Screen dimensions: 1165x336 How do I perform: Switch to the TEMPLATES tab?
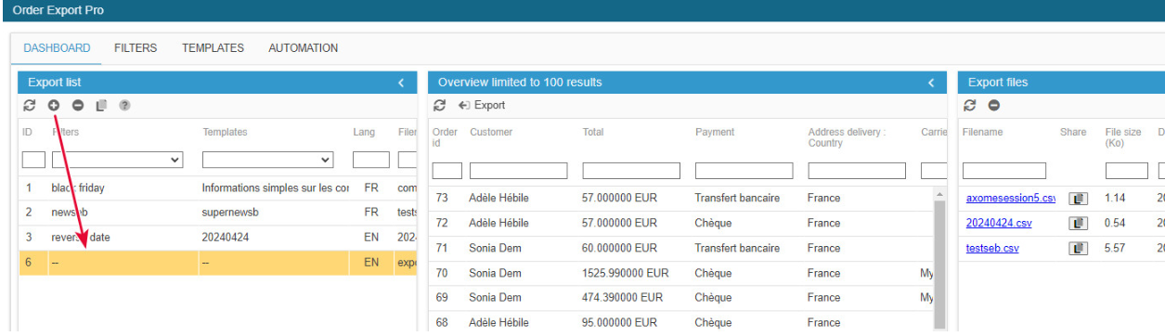tap(213, 48)
